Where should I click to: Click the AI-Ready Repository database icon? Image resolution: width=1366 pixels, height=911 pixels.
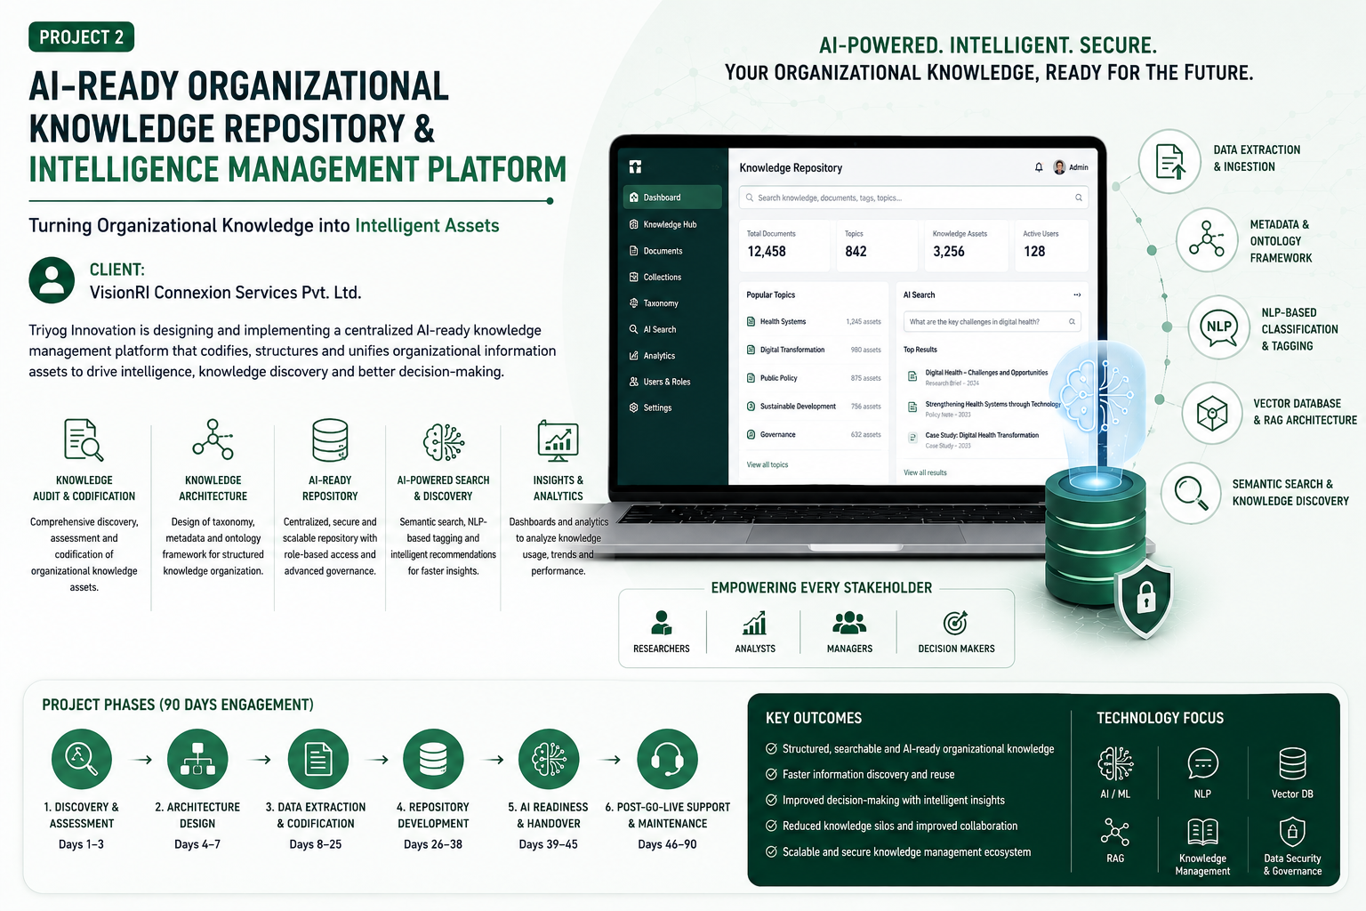330,439
